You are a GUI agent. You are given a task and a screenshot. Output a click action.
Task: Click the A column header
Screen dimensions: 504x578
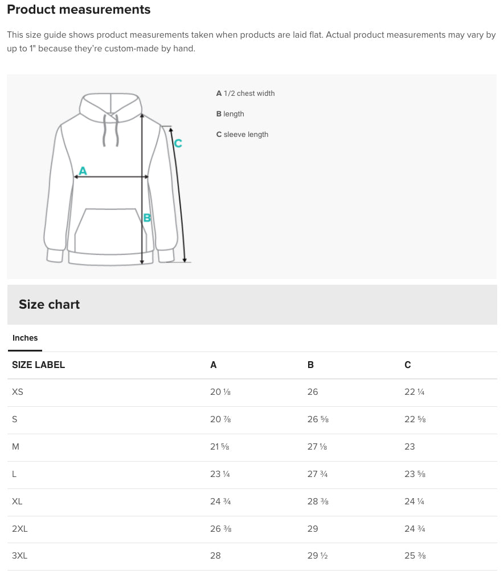(x=214, y=365)
